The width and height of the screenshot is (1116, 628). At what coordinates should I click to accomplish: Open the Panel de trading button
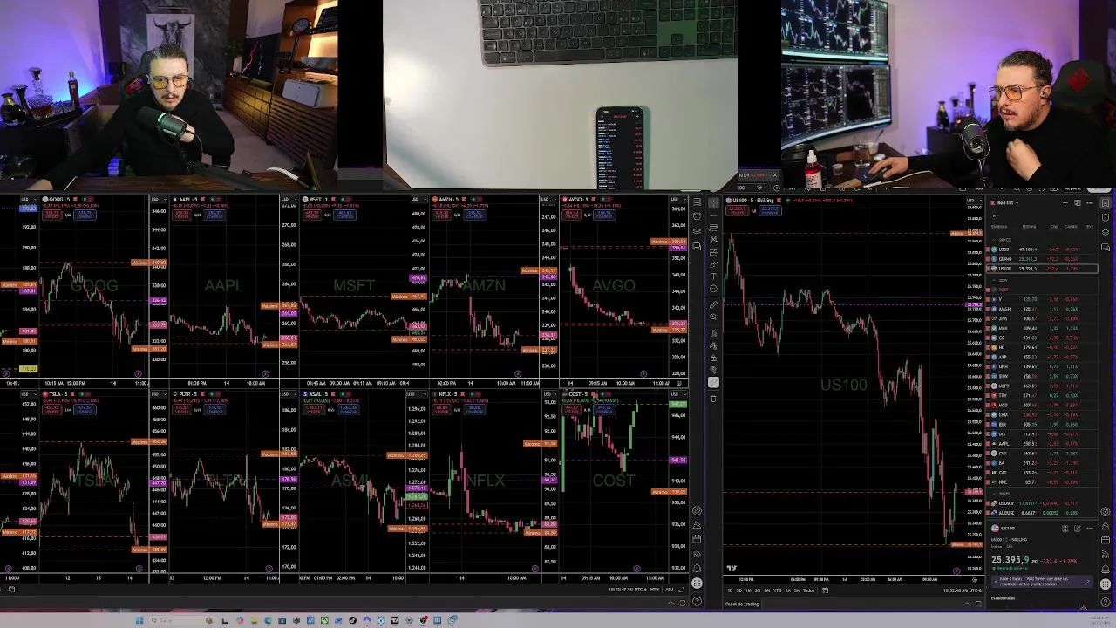[x=742, y=604]
